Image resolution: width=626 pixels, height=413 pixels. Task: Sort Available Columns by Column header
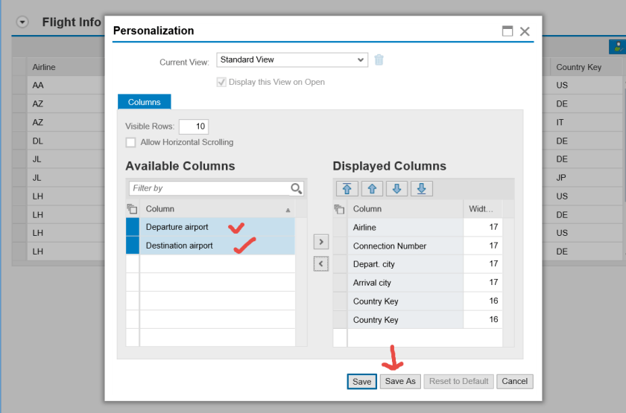click(x=216, y=209)
